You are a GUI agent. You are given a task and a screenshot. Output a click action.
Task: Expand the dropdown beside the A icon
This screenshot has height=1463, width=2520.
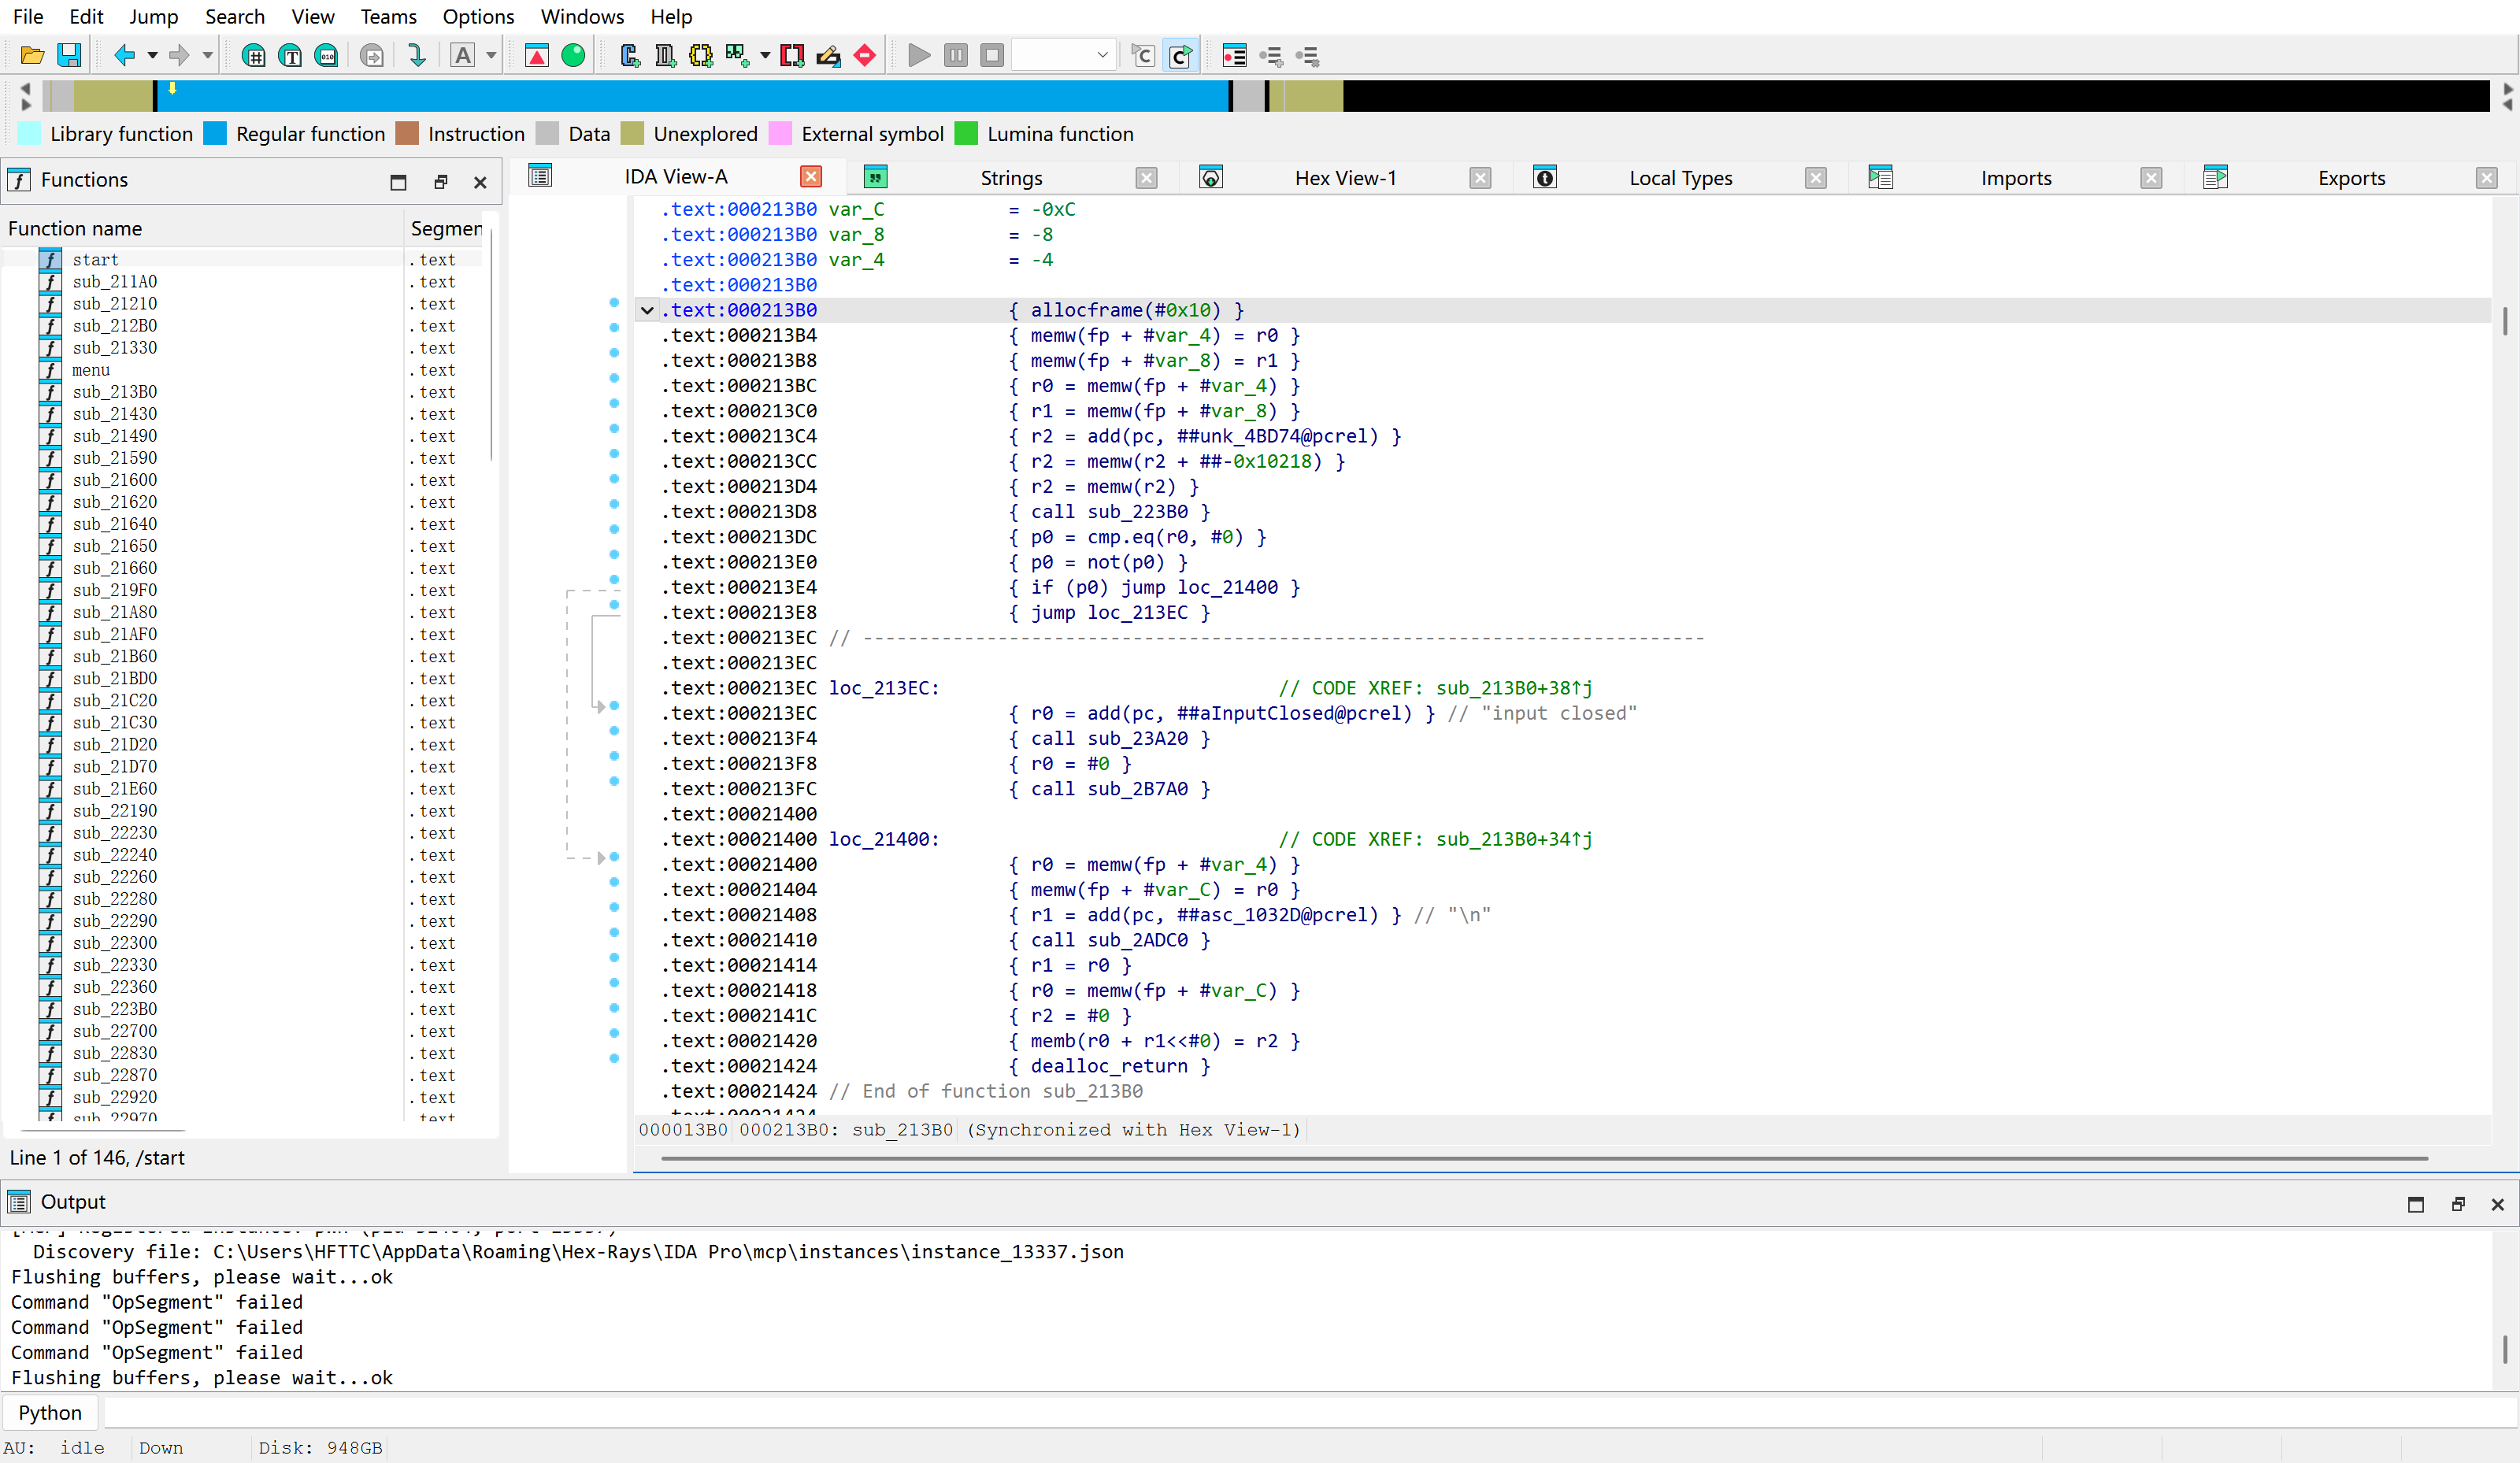(x=491, y=56)
